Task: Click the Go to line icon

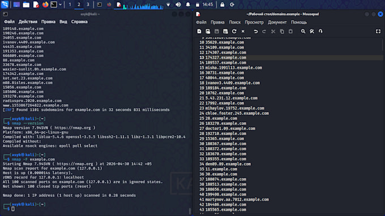Action: coord(320,32)
